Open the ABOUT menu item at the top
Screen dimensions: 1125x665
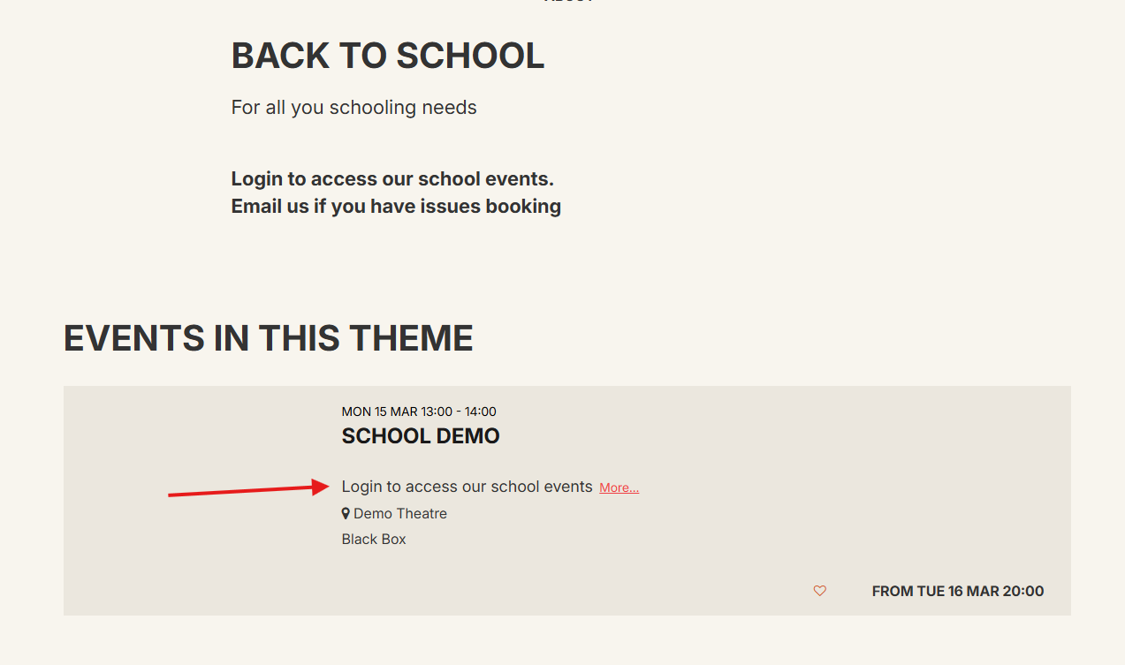tap(568, 2)
